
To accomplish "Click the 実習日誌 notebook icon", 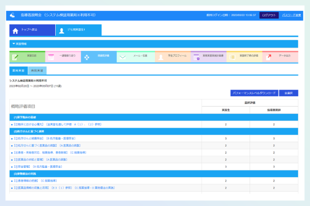I will (15, 57).
